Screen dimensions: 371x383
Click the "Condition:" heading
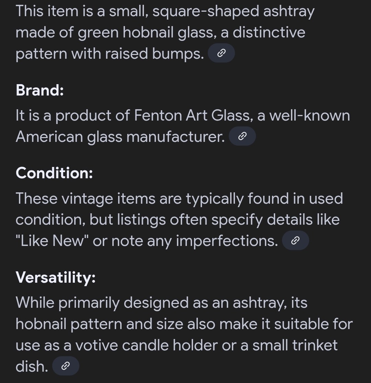coord(54,173)
